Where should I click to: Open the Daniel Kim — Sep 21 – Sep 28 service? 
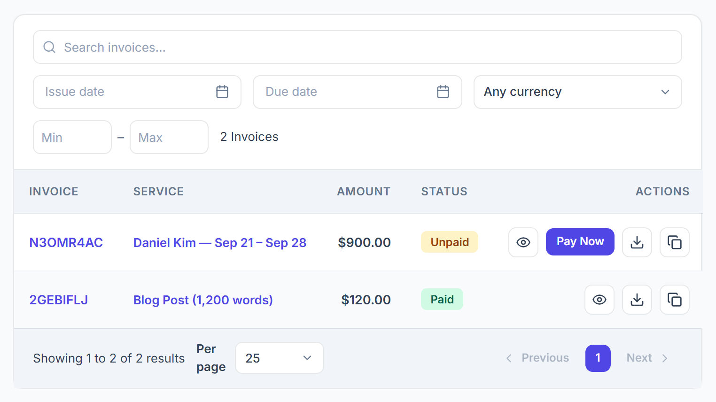click(x=220, y=243)
